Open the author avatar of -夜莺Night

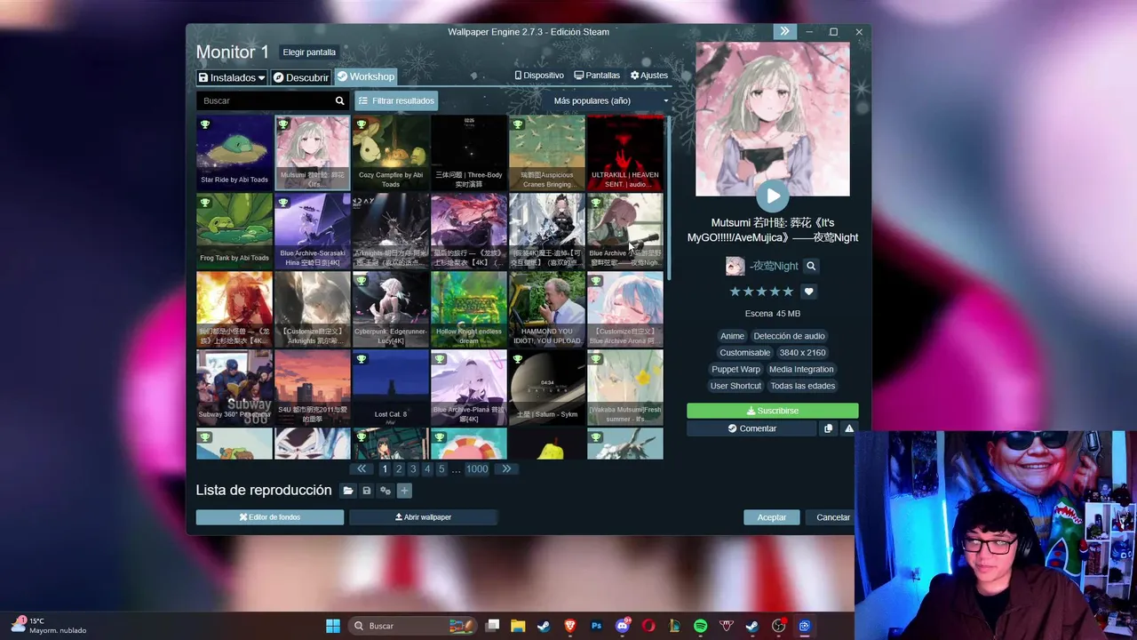(735, 266)
